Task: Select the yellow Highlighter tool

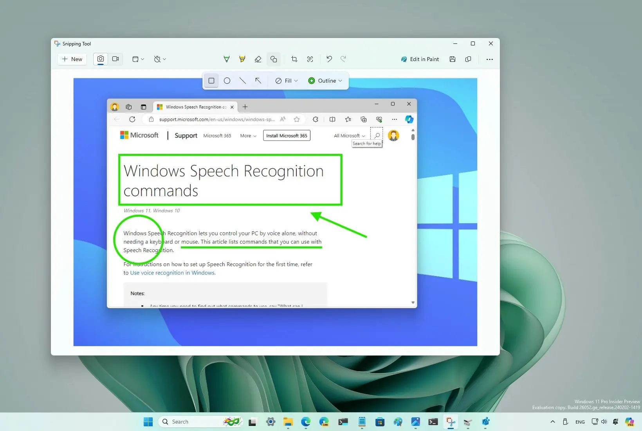Action: click(x=242, y=59)
